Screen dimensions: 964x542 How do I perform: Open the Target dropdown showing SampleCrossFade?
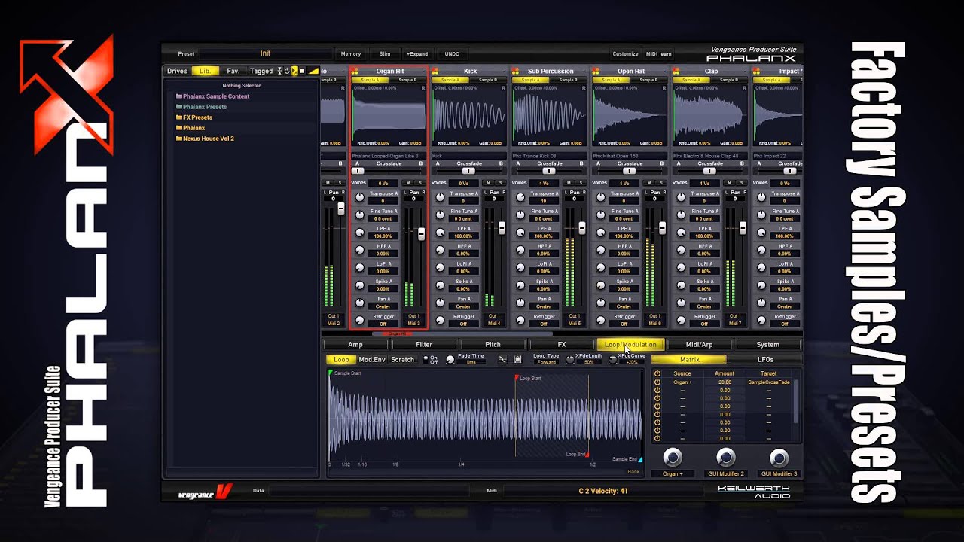pyautogui.click(x=768, y=382)
